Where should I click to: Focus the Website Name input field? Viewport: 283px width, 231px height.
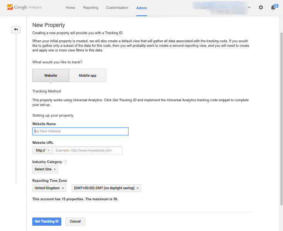80,131
